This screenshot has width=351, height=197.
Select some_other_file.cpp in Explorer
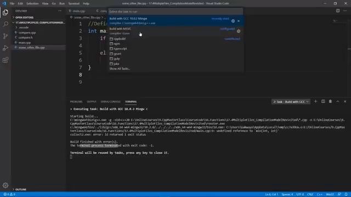(38, 48)
